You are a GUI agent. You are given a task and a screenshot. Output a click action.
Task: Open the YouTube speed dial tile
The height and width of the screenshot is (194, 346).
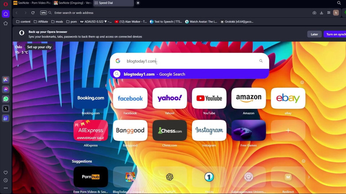(209, 98)
